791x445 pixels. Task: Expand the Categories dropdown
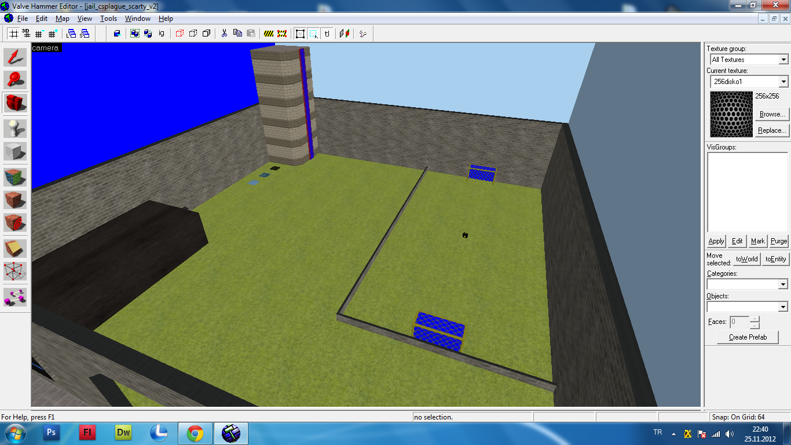(783, 284)
